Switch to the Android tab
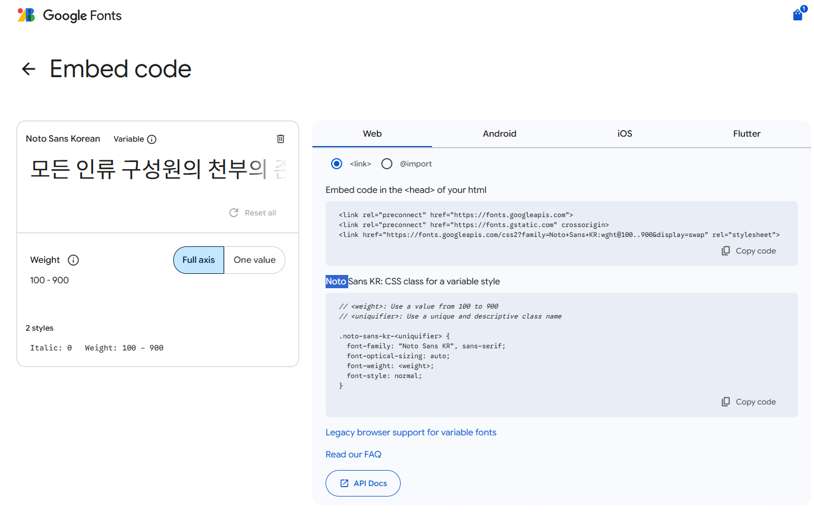Image resolution: width=814 pixels, height=518 pixels. [x=499, y=134]
